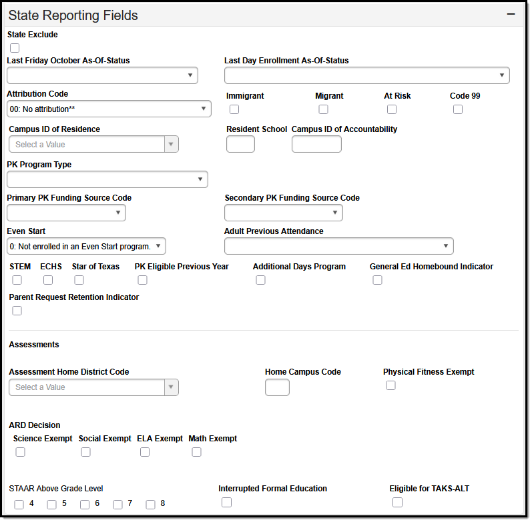
Task: Open Assessment Home District Code combo arrow
Action: (172, 387)
